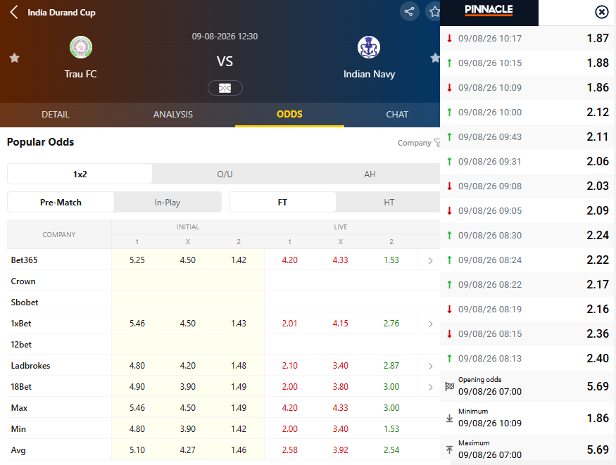Close the Pinnacle odds history panel
616x465 pixels.
click(x=601, y=12)
